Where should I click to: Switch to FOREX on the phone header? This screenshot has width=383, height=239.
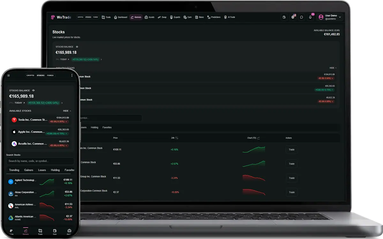click(x=50, y=76)
